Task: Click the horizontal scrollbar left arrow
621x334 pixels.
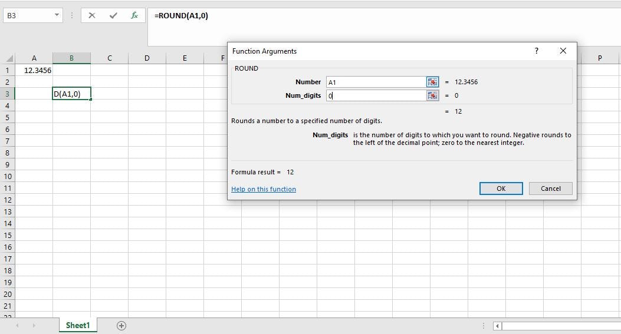Action: tap(498, 326)
